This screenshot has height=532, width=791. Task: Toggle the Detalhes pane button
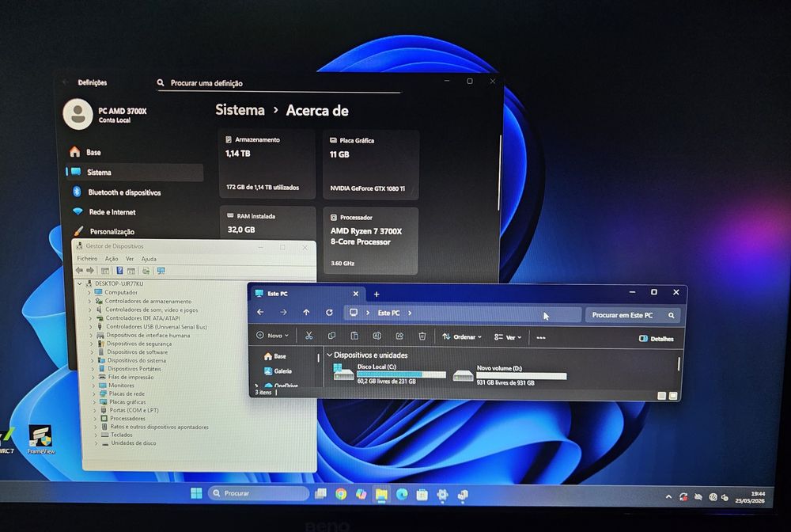click(x=657, y=339)
